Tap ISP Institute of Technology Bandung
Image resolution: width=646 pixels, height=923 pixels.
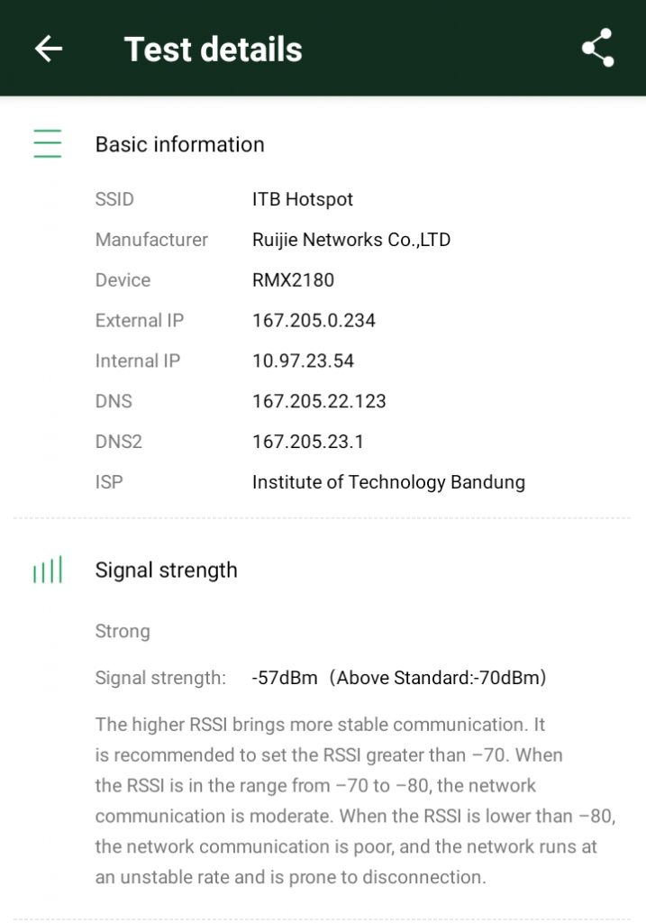388,482
